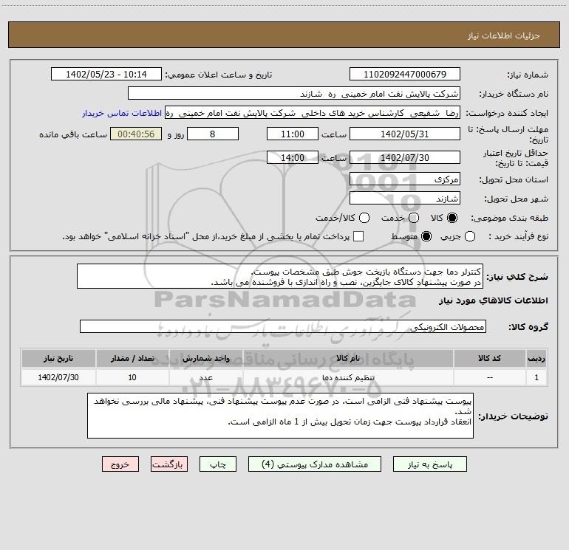Viewport: 569px width, 550px height.
Task: Click the announcement date field 1402/05/23 - 10:14
Action: tap(106, 74)
